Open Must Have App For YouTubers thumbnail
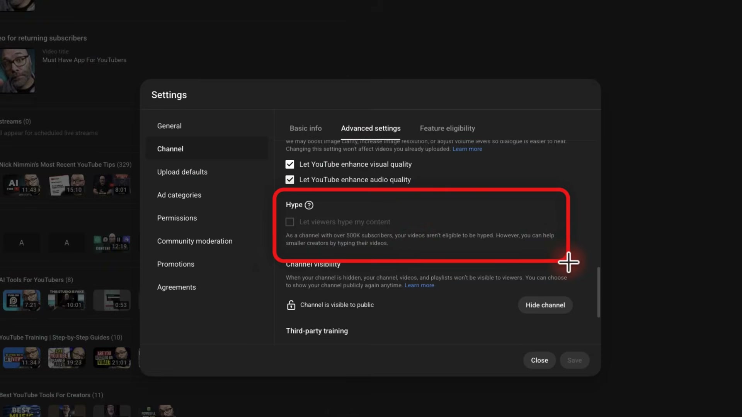Screen dimensions: 742x417 [17, 71]
